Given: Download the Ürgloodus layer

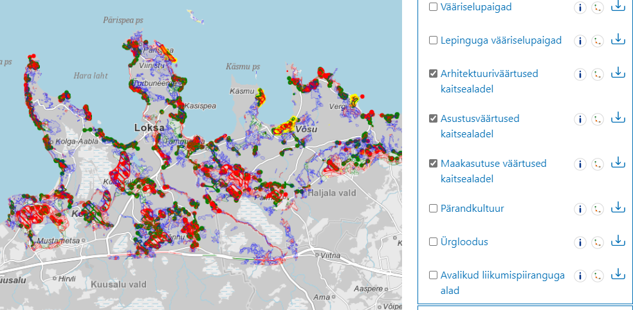Looking at the screenshot, I should point(618,241).
